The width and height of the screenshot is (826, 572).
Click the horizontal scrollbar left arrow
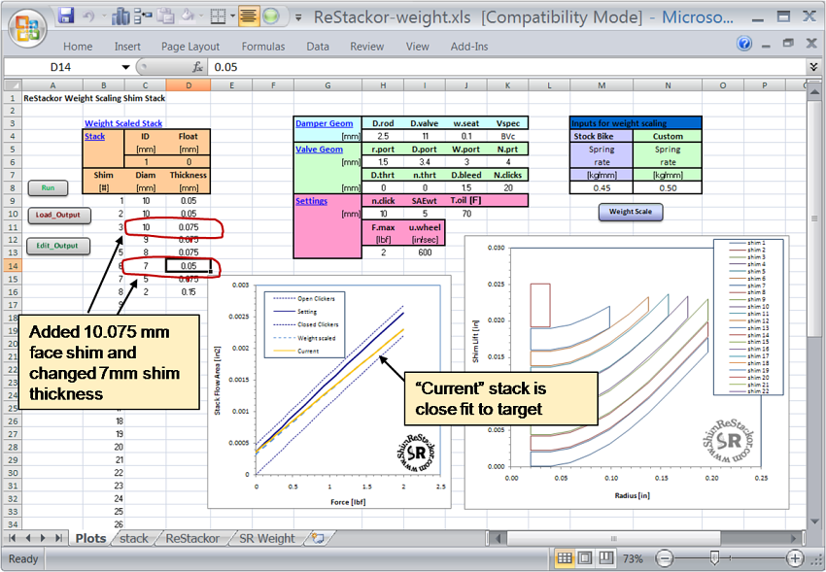498,538
